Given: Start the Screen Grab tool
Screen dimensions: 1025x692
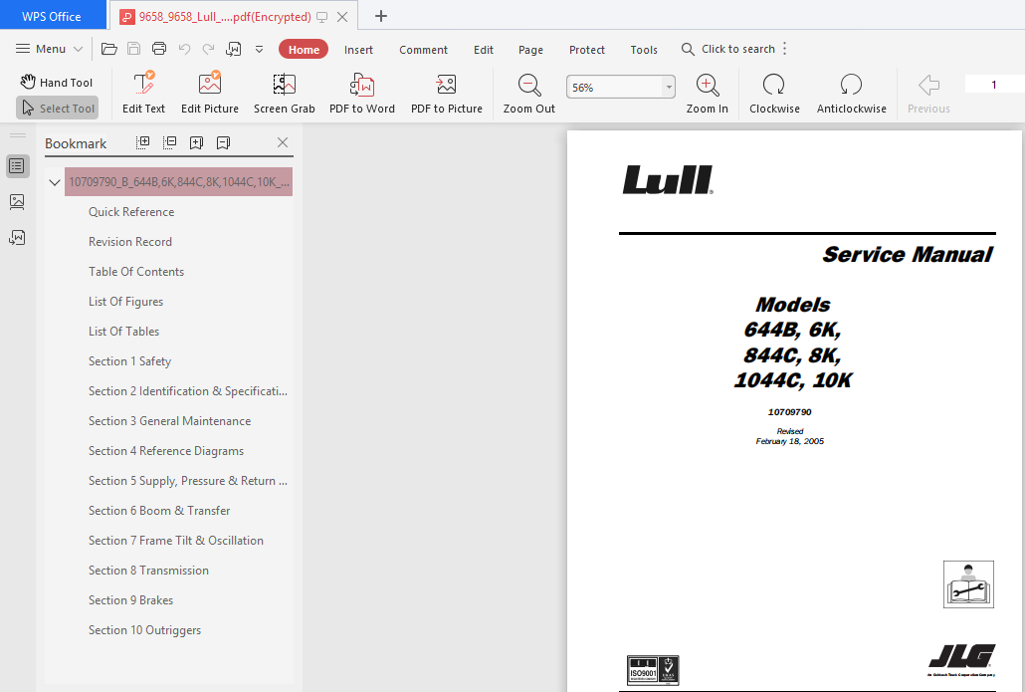Looking at the screenshot, I should tap(285, 93).
